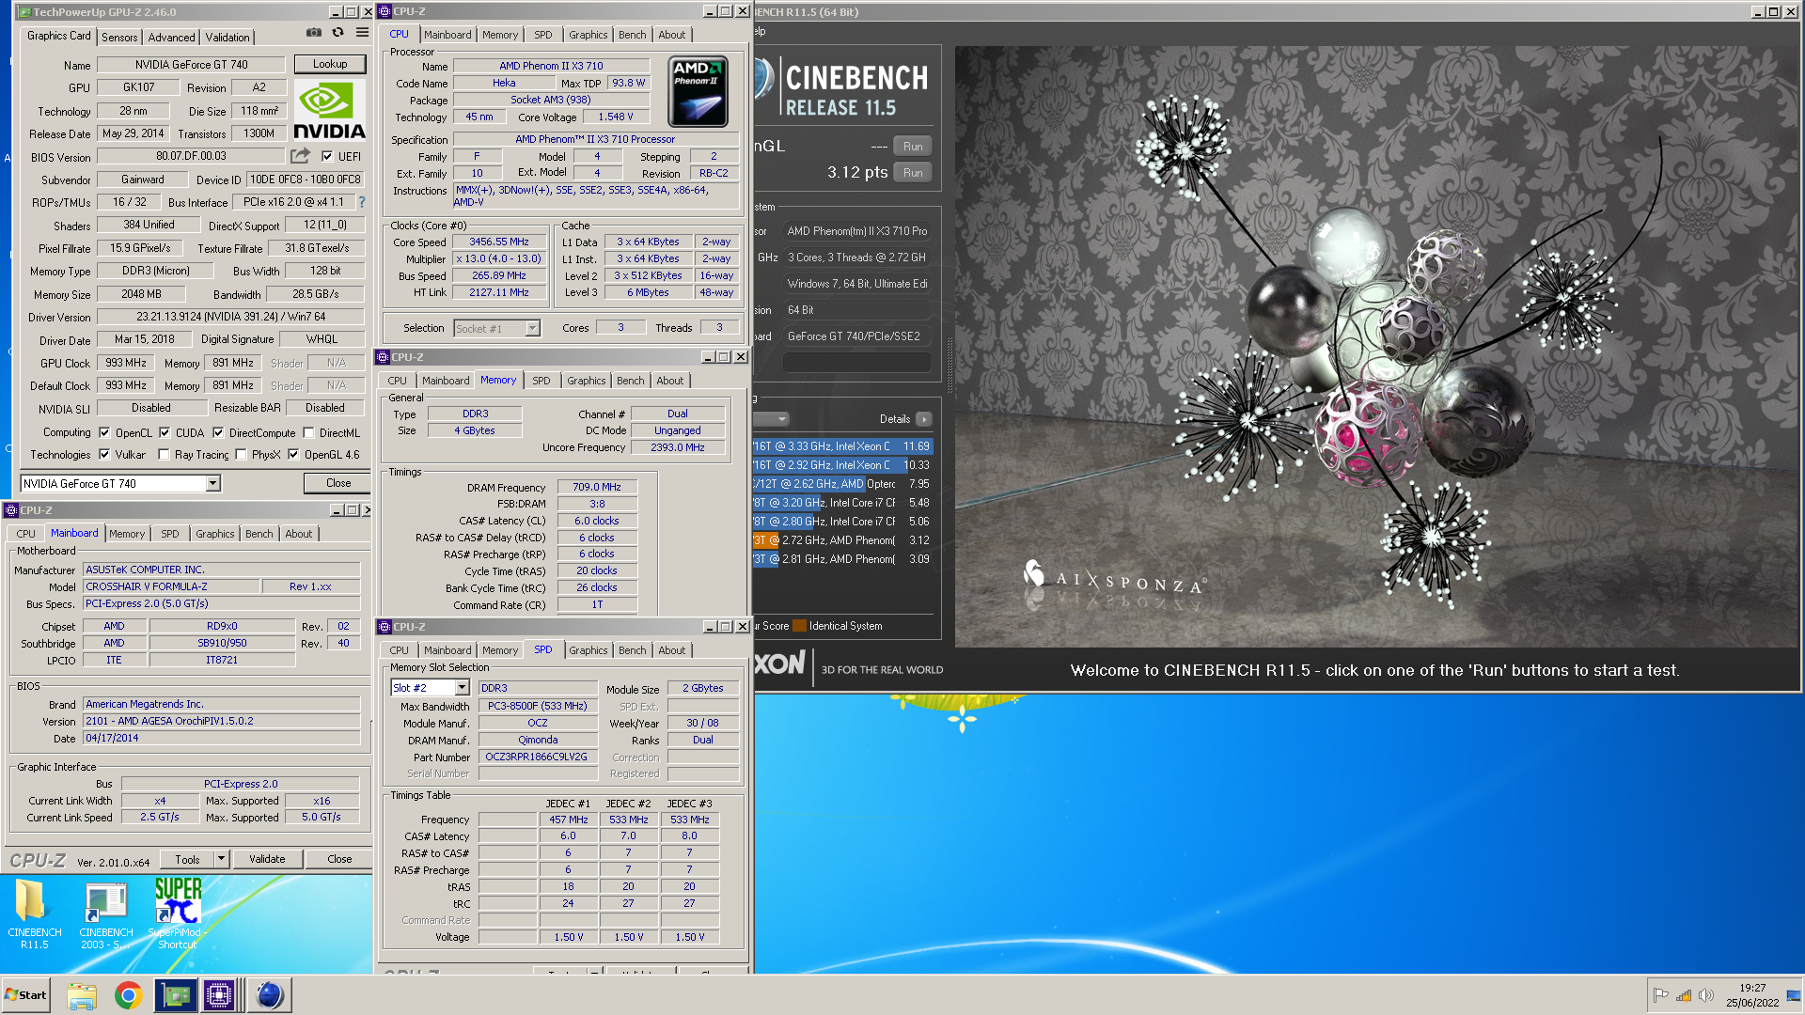Toggle the OpenGL 4.6 checkbox
Viewport: 1805px width, 1015px height.
(293, 455)
